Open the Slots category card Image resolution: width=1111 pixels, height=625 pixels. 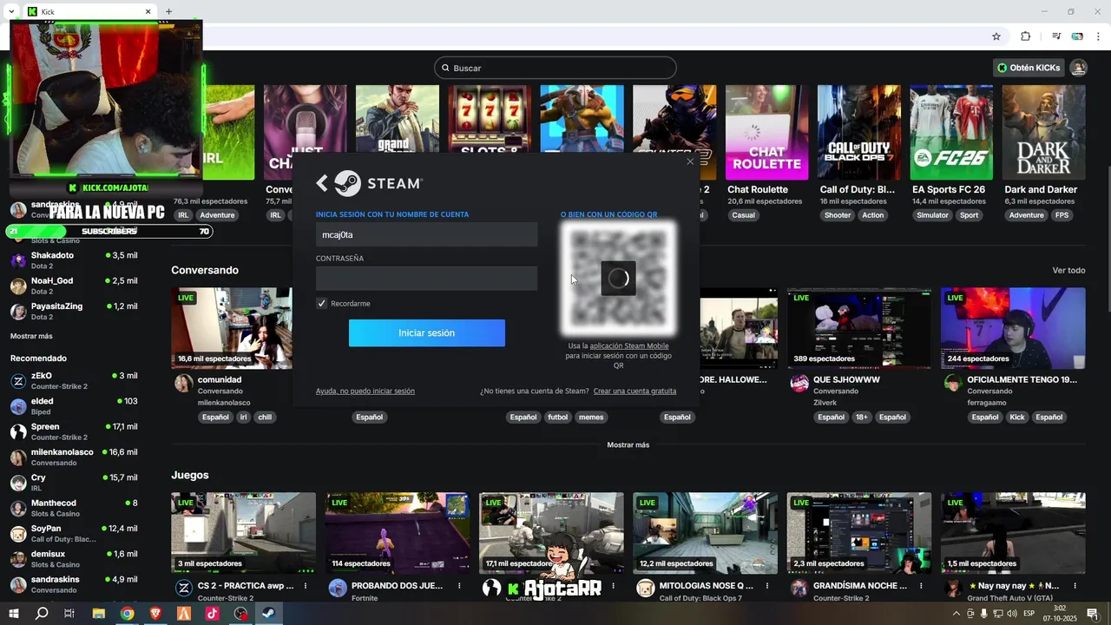[490, 120]
